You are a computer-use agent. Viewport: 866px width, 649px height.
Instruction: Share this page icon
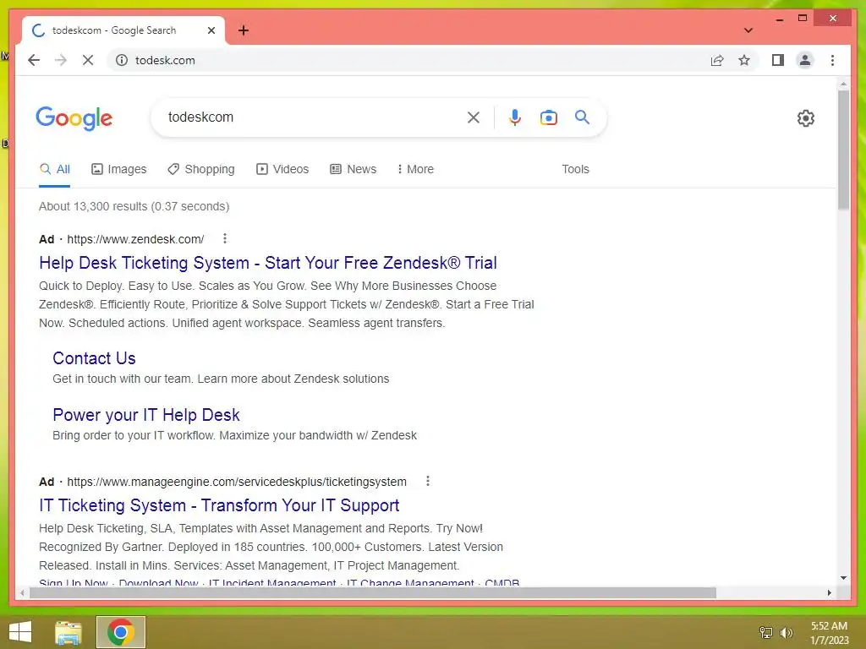[717, 60]
